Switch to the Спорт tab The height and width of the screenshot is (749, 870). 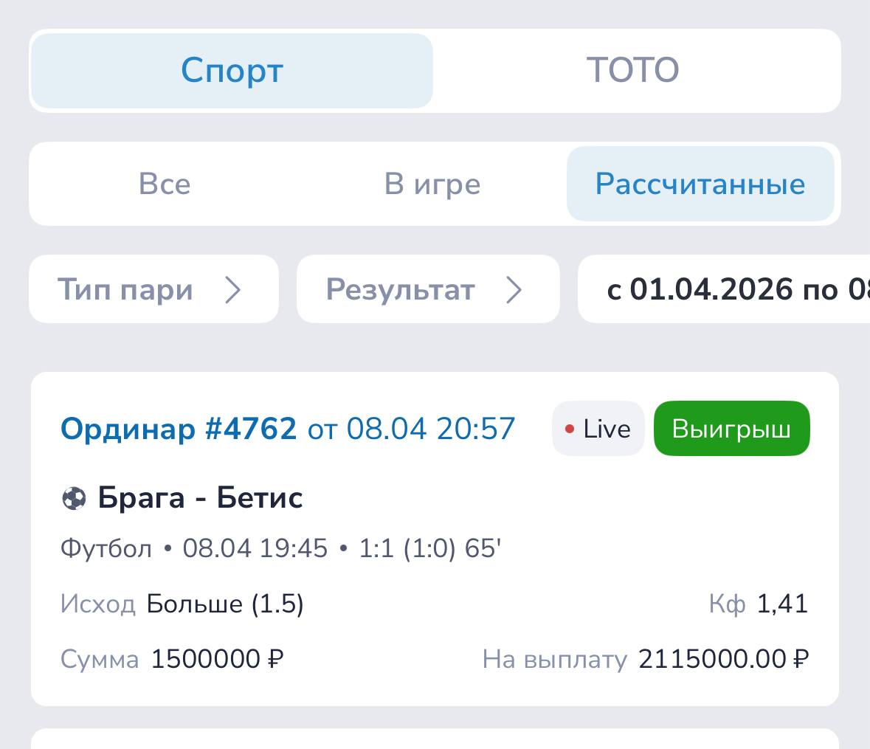pyautogui.click(x=232, y=71)
